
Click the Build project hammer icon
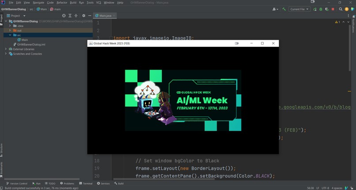tap(284, 9)
